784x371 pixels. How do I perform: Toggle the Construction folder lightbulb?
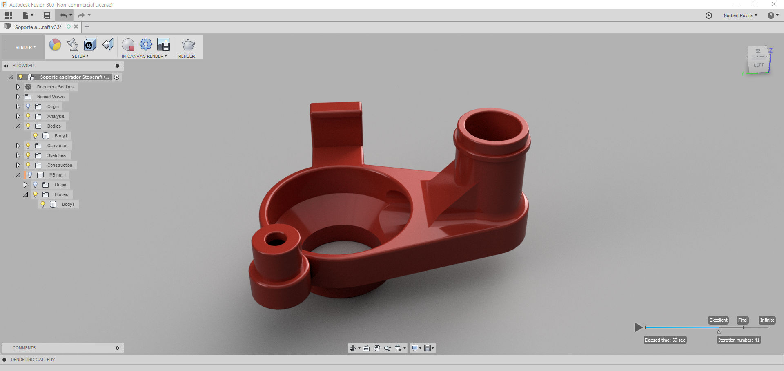28,165
